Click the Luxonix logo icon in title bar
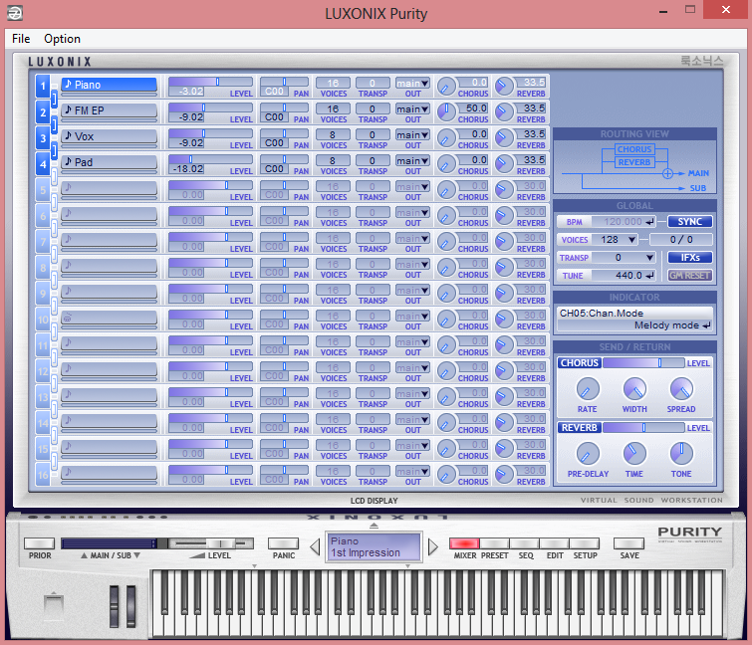Viewport: 752px width, 645px height. pyautogui.click(x=14, y=13)
